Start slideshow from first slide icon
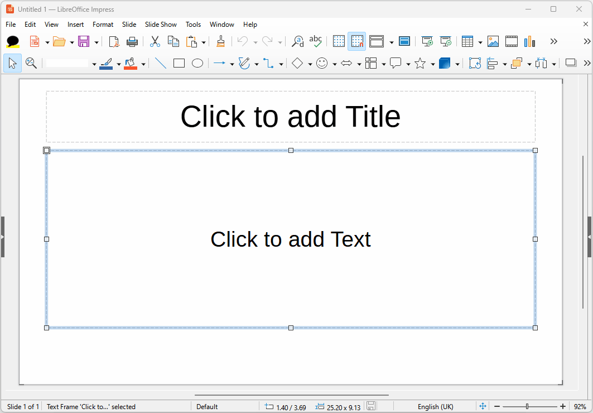 pos(427,42)
